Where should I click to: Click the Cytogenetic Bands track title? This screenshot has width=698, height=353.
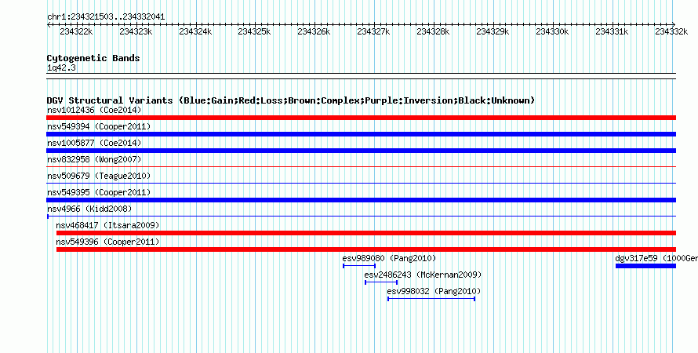[93, 58]
